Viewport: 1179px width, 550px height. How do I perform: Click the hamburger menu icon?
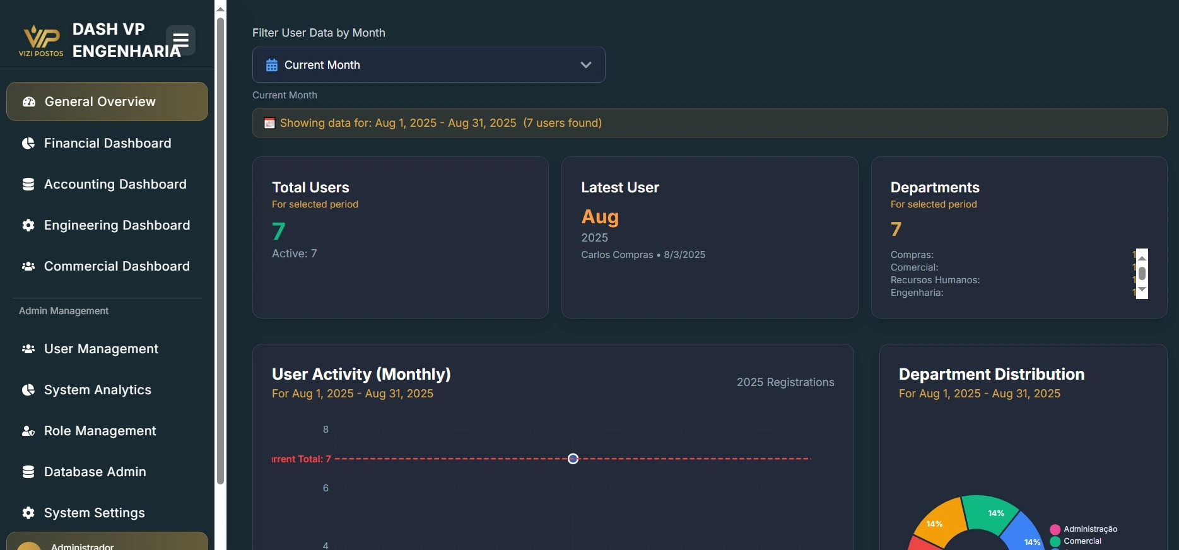pyautogui.click(x=180, y=40)
